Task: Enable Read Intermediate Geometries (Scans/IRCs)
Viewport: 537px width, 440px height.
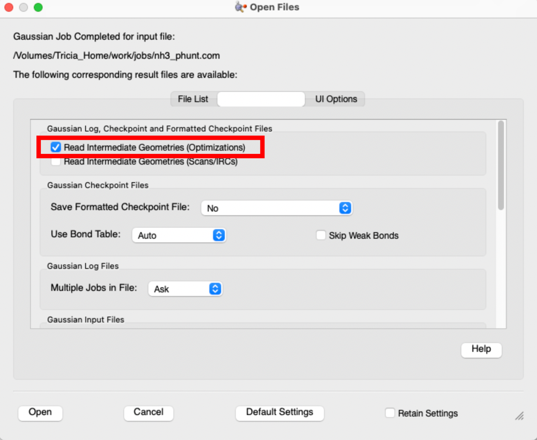Action: [56, 161]
